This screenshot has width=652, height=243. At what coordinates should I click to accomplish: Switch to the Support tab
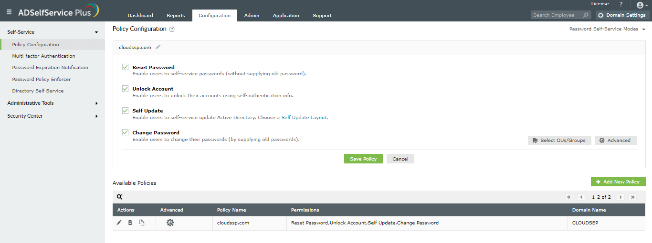pos(322,15)
